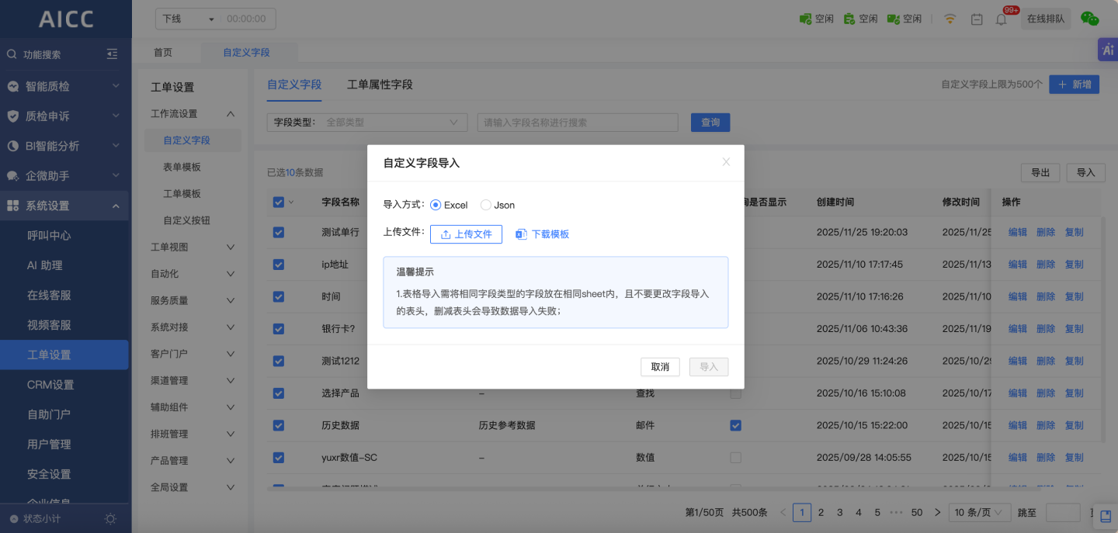Click the calendar icon in header

pos(977,19)
